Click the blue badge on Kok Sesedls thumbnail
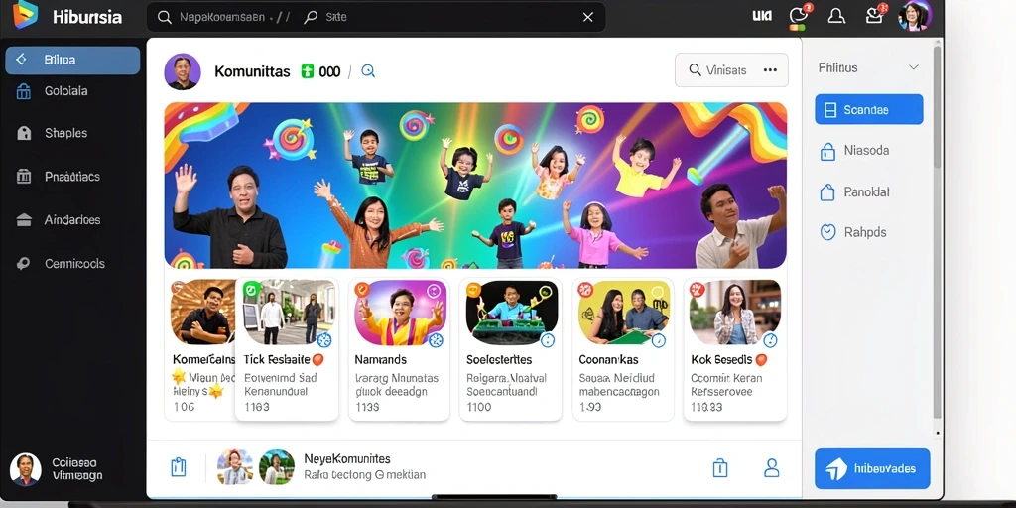The width and height of the screenshot is (1016, 508). point(770,339)
